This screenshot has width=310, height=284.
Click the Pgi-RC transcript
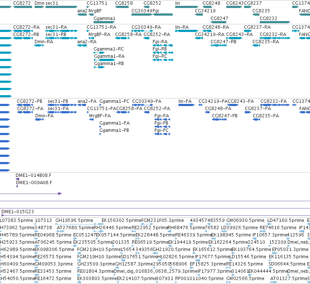[163, 60]
